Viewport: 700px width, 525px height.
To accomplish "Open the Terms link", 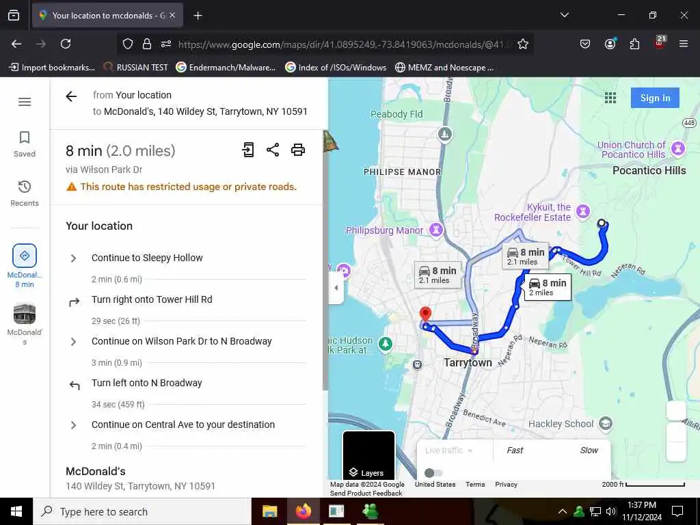I will pos(475,485).
